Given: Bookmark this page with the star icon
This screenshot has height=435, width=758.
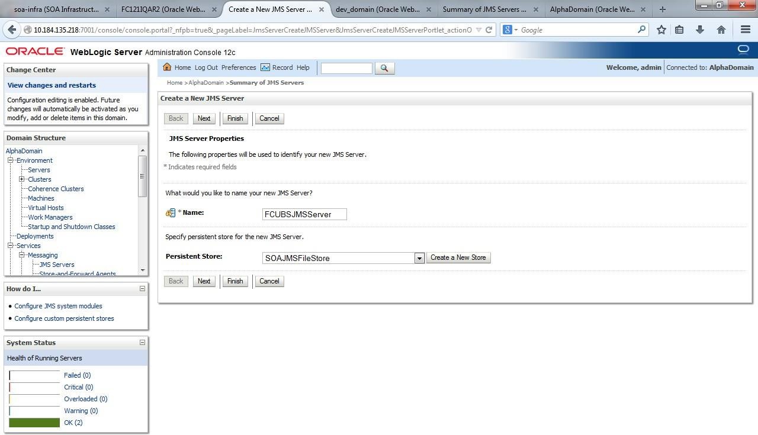Looking at the screenshot, I should (661, 30).
